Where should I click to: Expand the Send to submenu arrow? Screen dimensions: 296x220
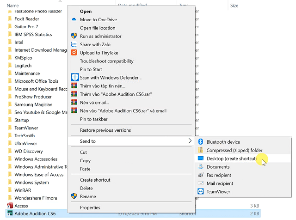190,141
